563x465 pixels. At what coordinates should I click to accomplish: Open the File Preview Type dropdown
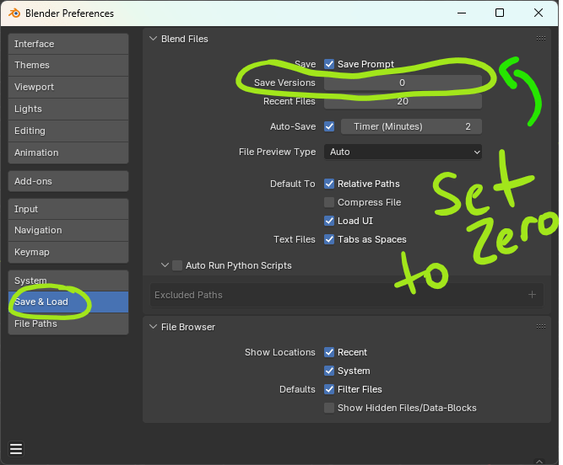point(403,152)
